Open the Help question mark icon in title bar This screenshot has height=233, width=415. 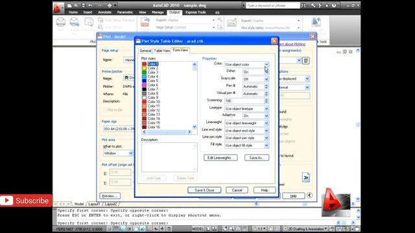(x=334, y=5)
